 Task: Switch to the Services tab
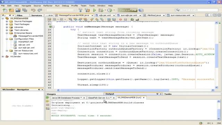click(36, 15)
